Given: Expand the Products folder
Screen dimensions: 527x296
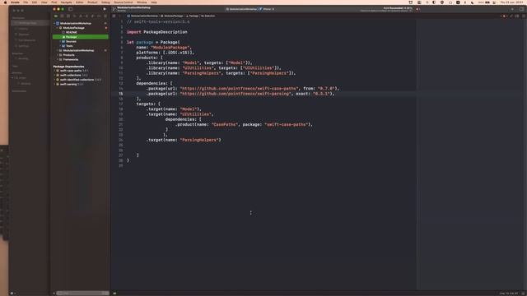Looking at the screenshot, I should tap(57, 55).
